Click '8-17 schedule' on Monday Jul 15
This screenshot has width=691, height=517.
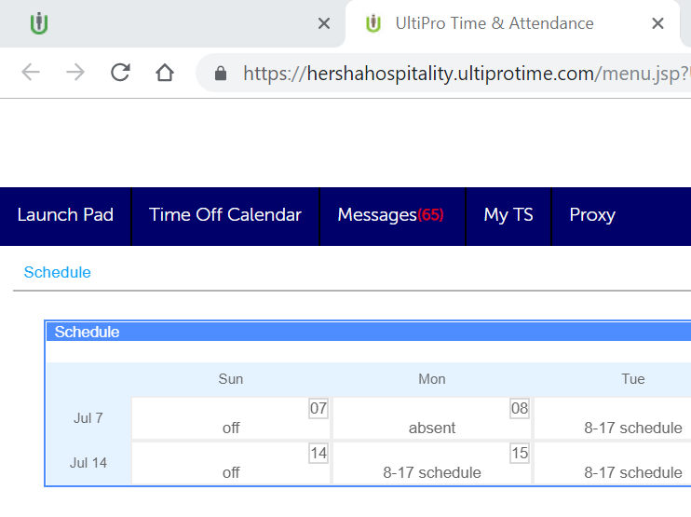[x=432, y=473]
